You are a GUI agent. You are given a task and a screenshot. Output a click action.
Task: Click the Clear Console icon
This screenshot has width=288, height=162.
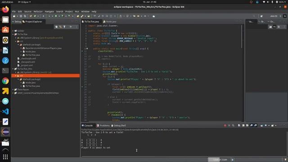pyautogui.click(x=239, y=126)
